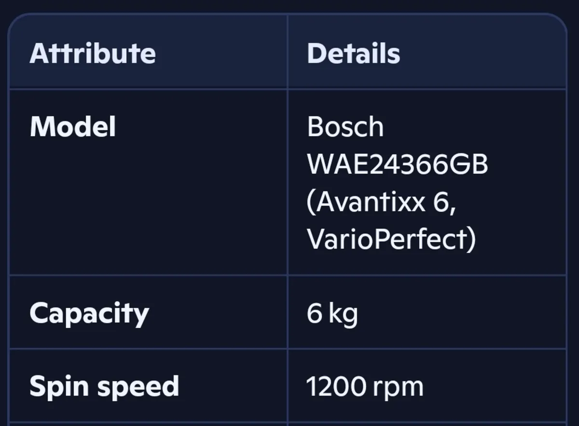Image resolution: width=579 pixels, height=426 pixels.
Task: Click the Details column header
Action: tap(354, 53)
